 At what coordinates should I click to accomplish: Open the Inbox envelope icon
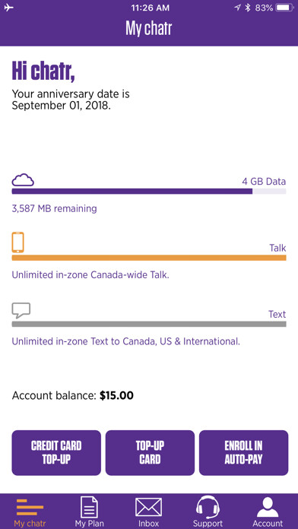[148, 507]
